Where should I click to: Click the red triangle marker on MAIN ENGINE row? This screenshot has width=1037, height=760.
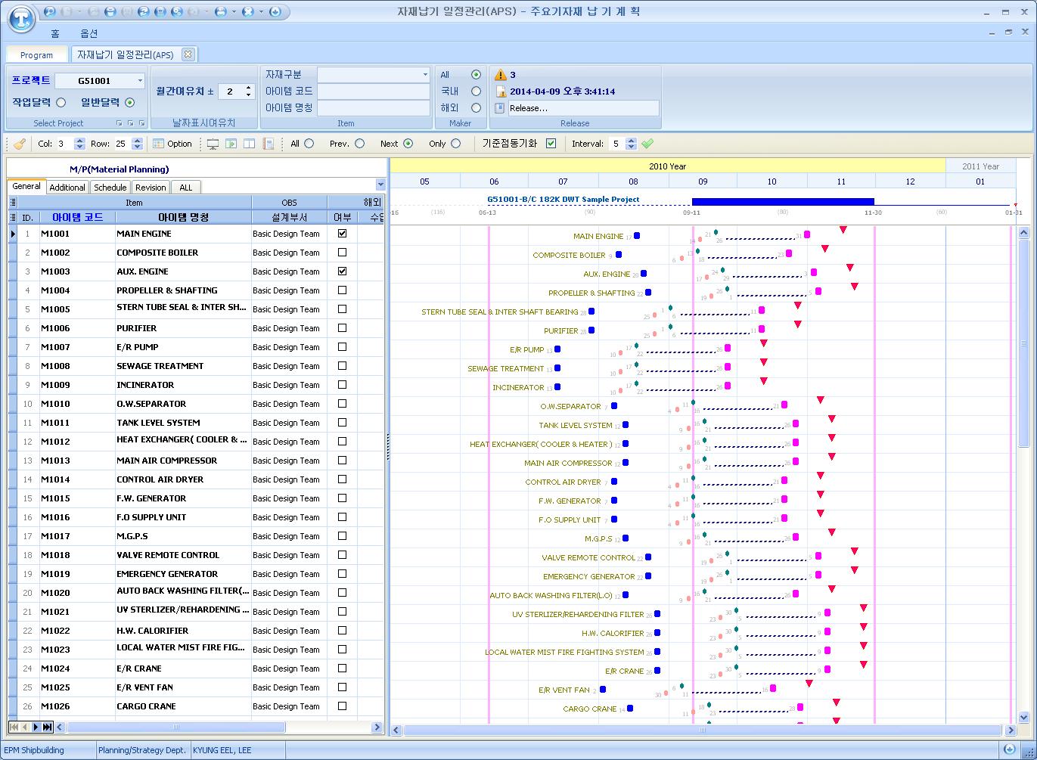(x=843, y=230)
